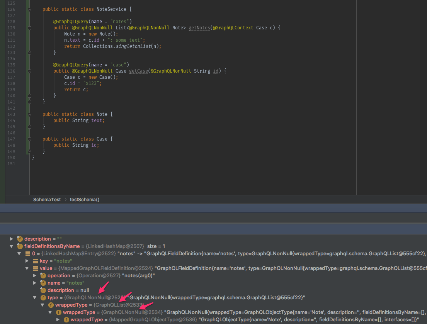This screenshot has width=427, height=324.
Task: Click field icon beside description = null
Action: pyautogui.click(x=43, y=290)
